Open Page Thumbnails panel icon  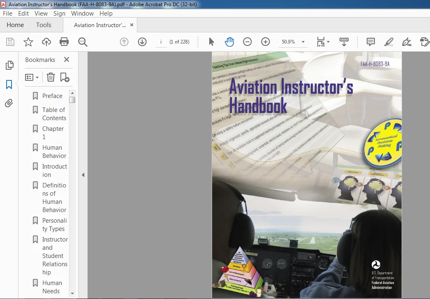click(x=9, y=65)
